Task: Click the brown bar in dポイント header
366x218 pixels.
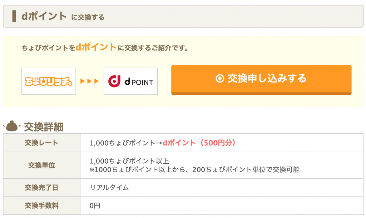Action: point(14,16)
